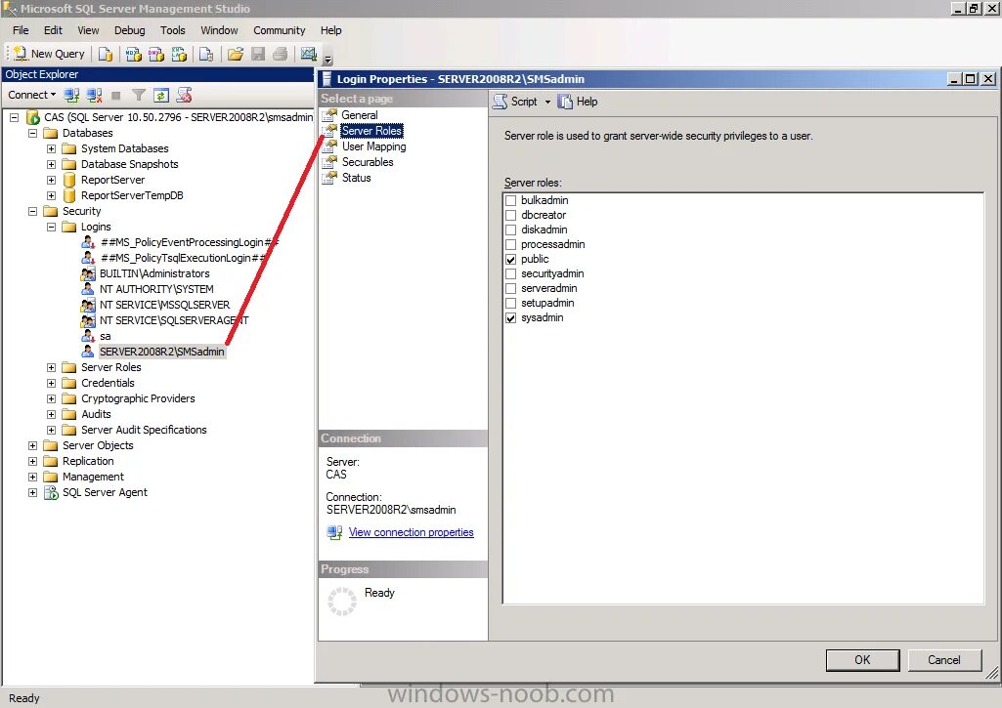The width and height of the screenshot is (1002, 708).
Task: Check the serveradmin server role
Action: 510,288
